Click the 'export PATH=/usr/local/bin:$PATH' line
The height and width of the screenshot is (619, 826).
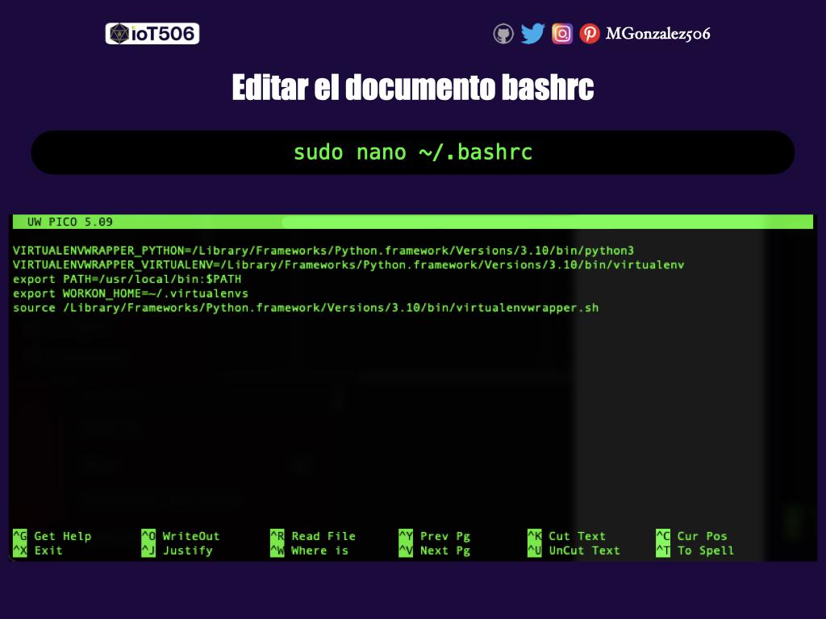pos(127,279)
